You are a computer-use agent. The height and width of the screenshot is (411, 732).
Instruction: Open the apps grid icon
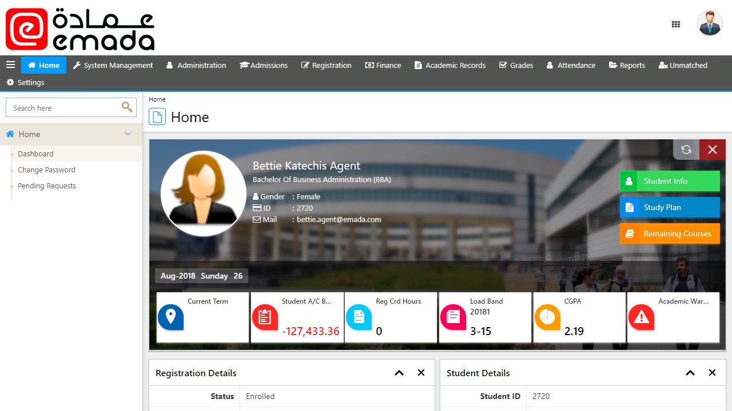[x=675, y=24]
